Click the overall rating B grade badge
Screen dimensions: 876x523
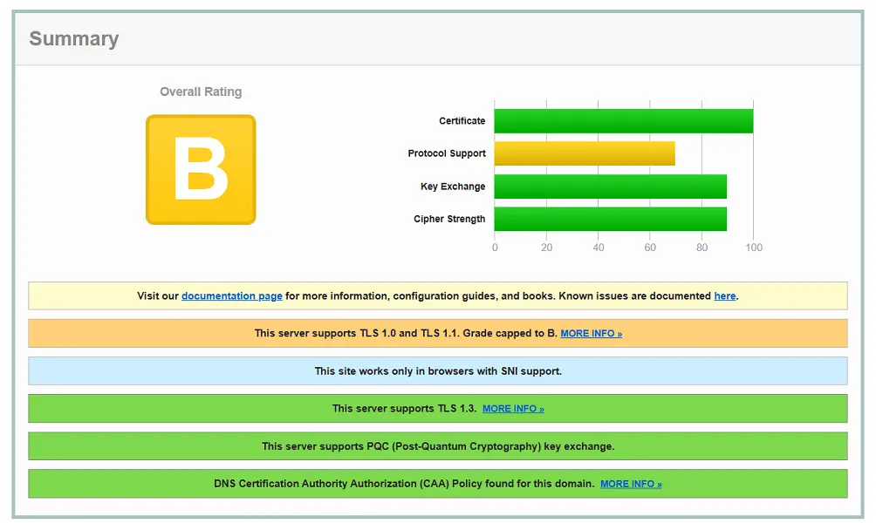201,170
